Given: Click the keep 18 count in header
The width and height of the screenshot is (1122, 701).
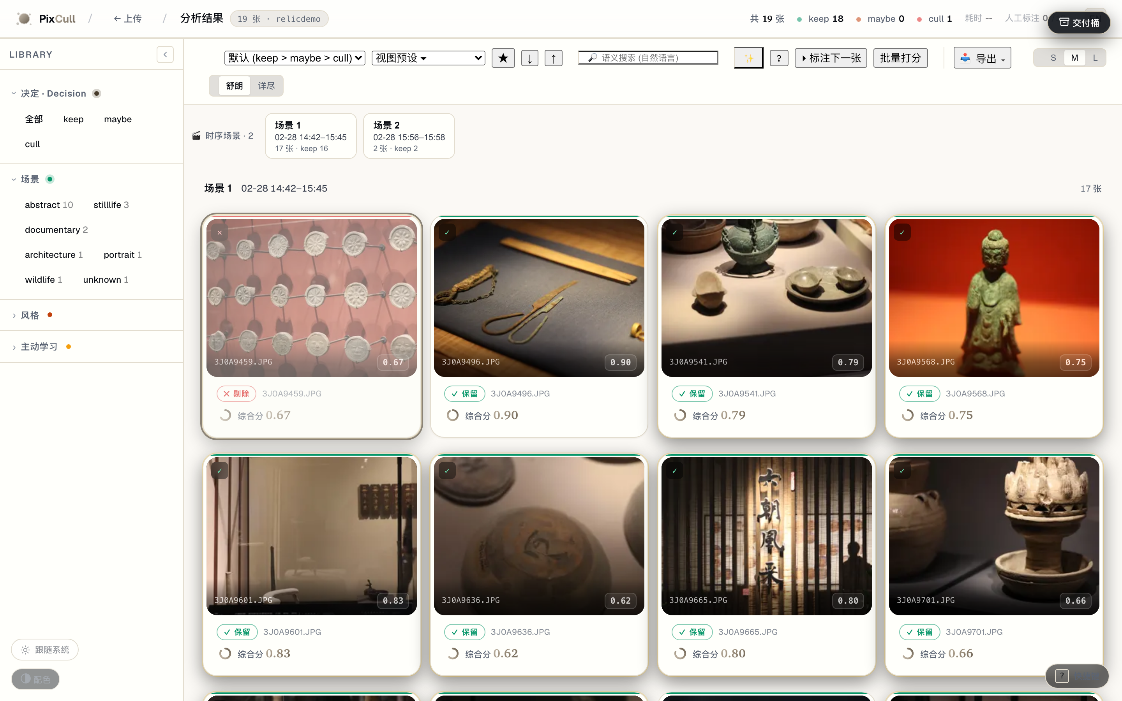Looking at the screenshot, I should tap(820, 19).
